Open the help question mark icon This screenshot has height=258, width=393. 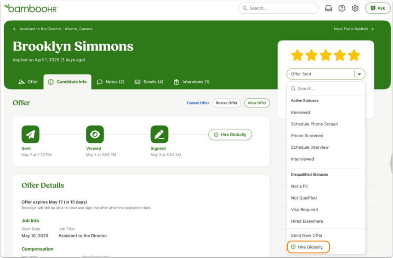342,8
